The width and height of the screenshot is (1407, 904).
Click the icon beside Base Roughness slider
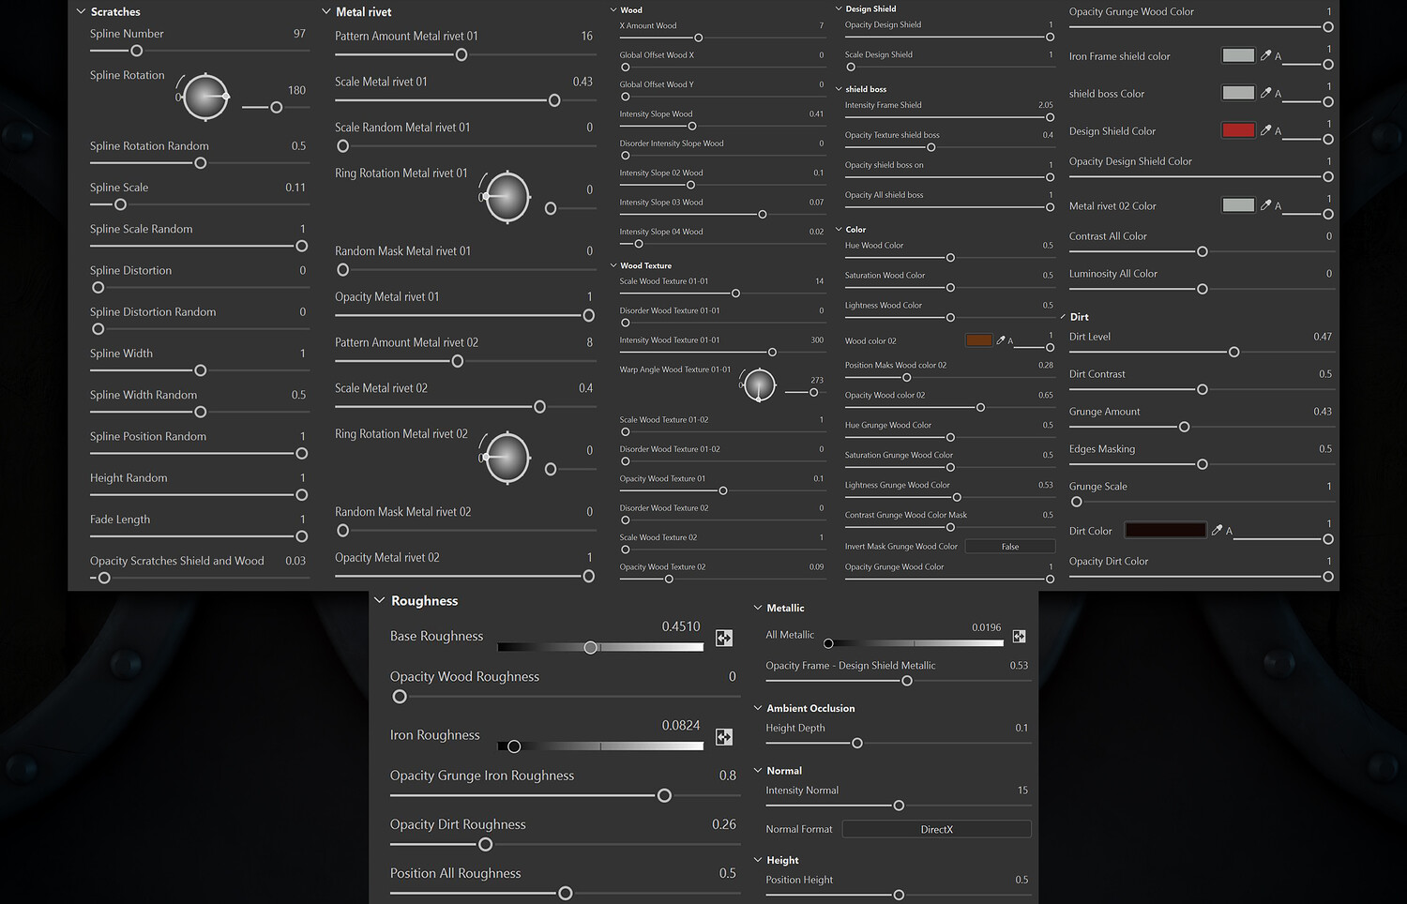click(724, 638)
